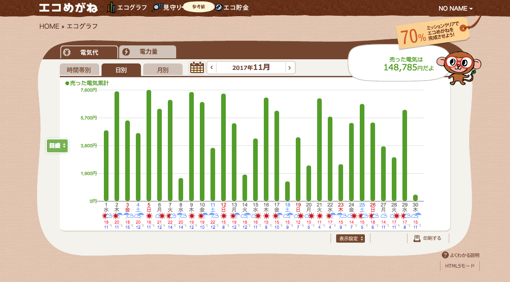510x282 pixels.
Task: Click the weather icon under day 5
Action: coord(149,216)
